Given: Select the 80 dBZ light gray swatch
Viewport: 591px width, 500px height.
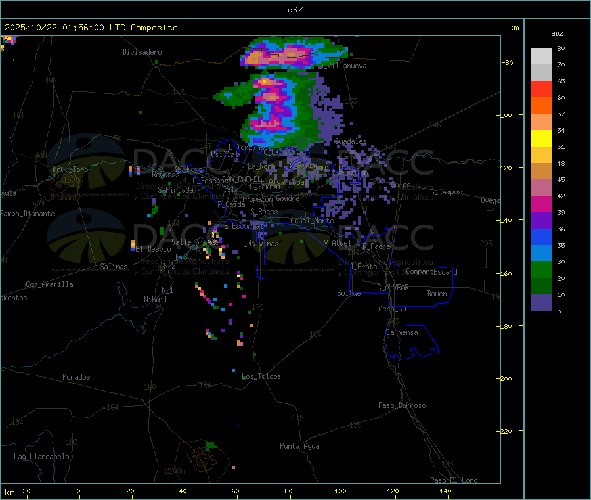Looking at the screenshot, I should 541,57.
